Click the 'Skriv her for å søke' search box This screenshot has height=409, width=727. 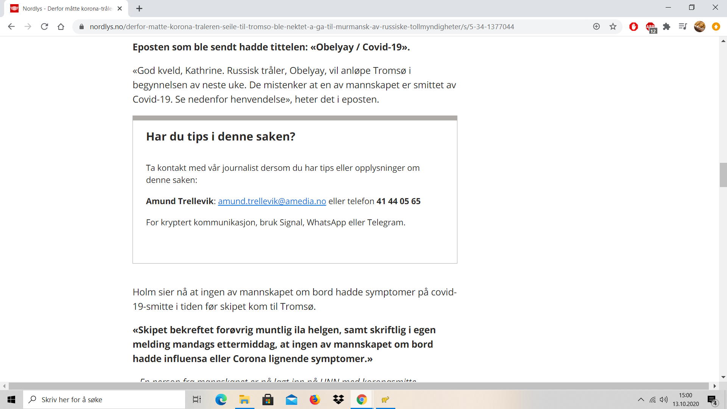click(x=104, y=400)
